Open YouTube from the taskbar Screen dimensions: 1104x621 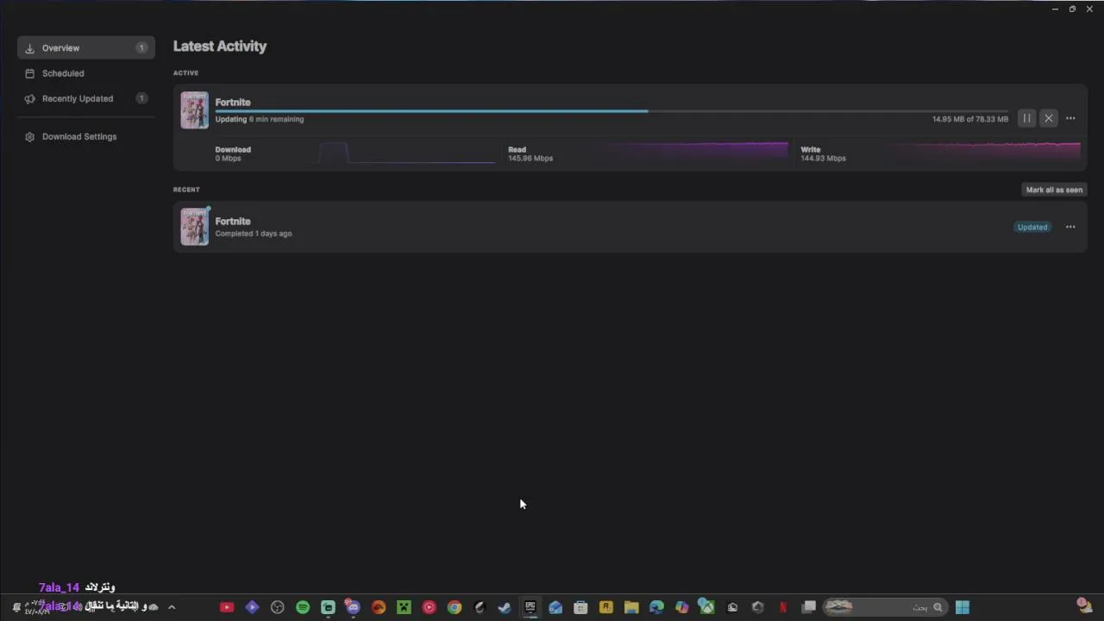pos(227,607)
